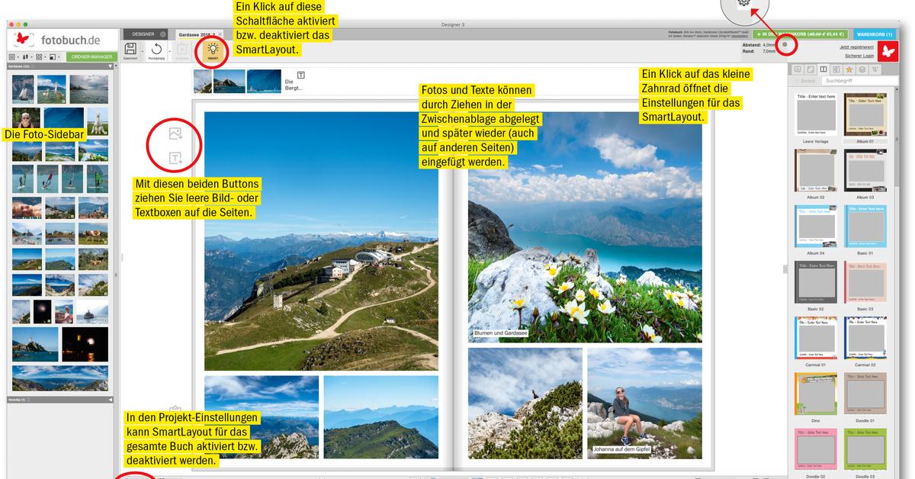Screen dimensions: 915x479
Task: Select the large mountain station photo
Action: tap(321, 241)
